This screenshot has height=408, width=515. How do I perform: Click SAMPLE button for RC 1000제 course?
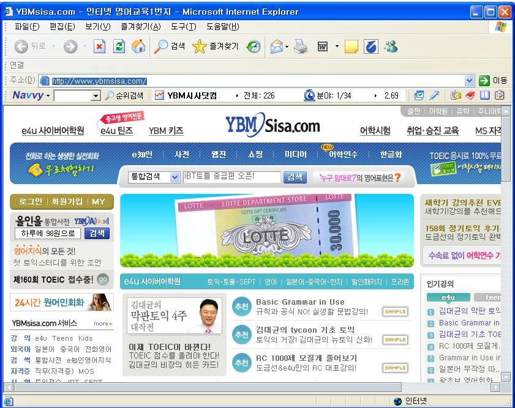[x=395, y=368]
